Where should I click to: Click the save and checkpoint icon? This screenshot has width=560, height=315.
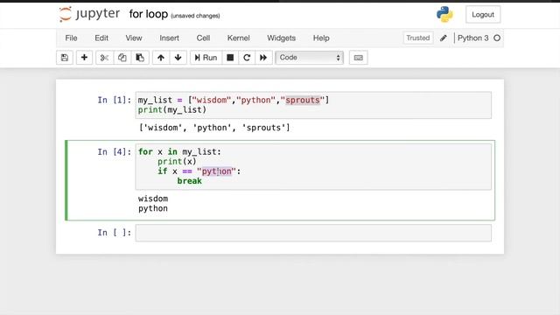pos(65,58)
